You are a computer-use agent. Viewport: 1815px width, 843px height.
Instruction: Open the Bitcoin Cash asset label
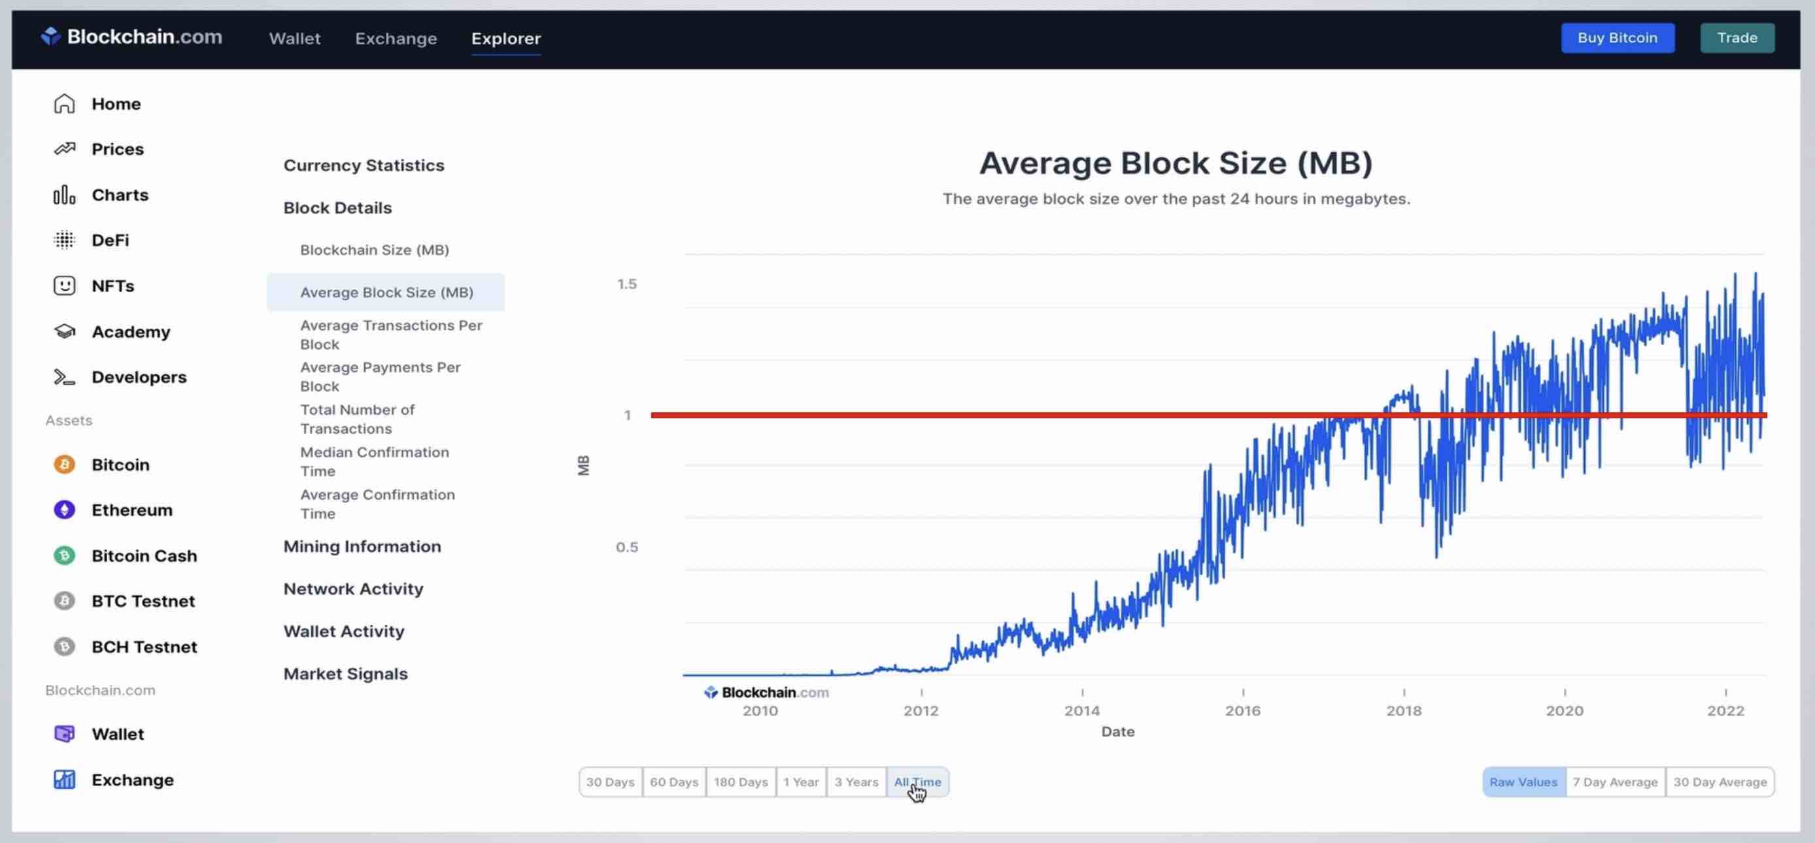click(x=144, y=555)
